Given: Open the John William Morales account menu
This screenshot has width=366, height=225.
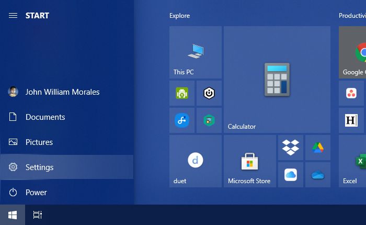Looking at the screenshot, I should pyautogui.click(x=67, y=92).
